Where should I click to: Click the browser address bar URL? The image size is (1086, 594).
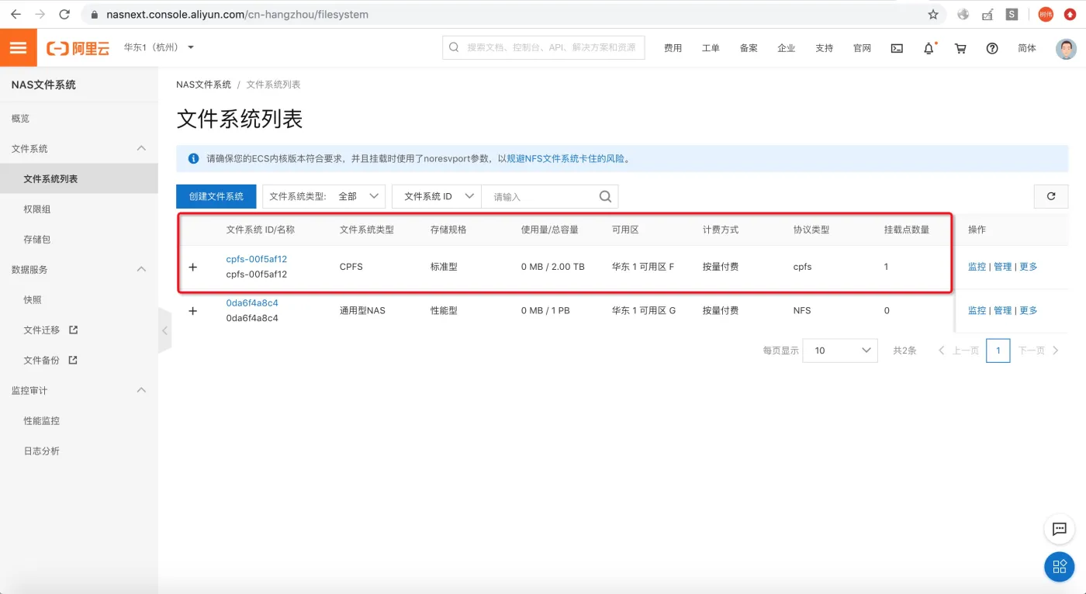pyautogui.click(x=237, y=14)
